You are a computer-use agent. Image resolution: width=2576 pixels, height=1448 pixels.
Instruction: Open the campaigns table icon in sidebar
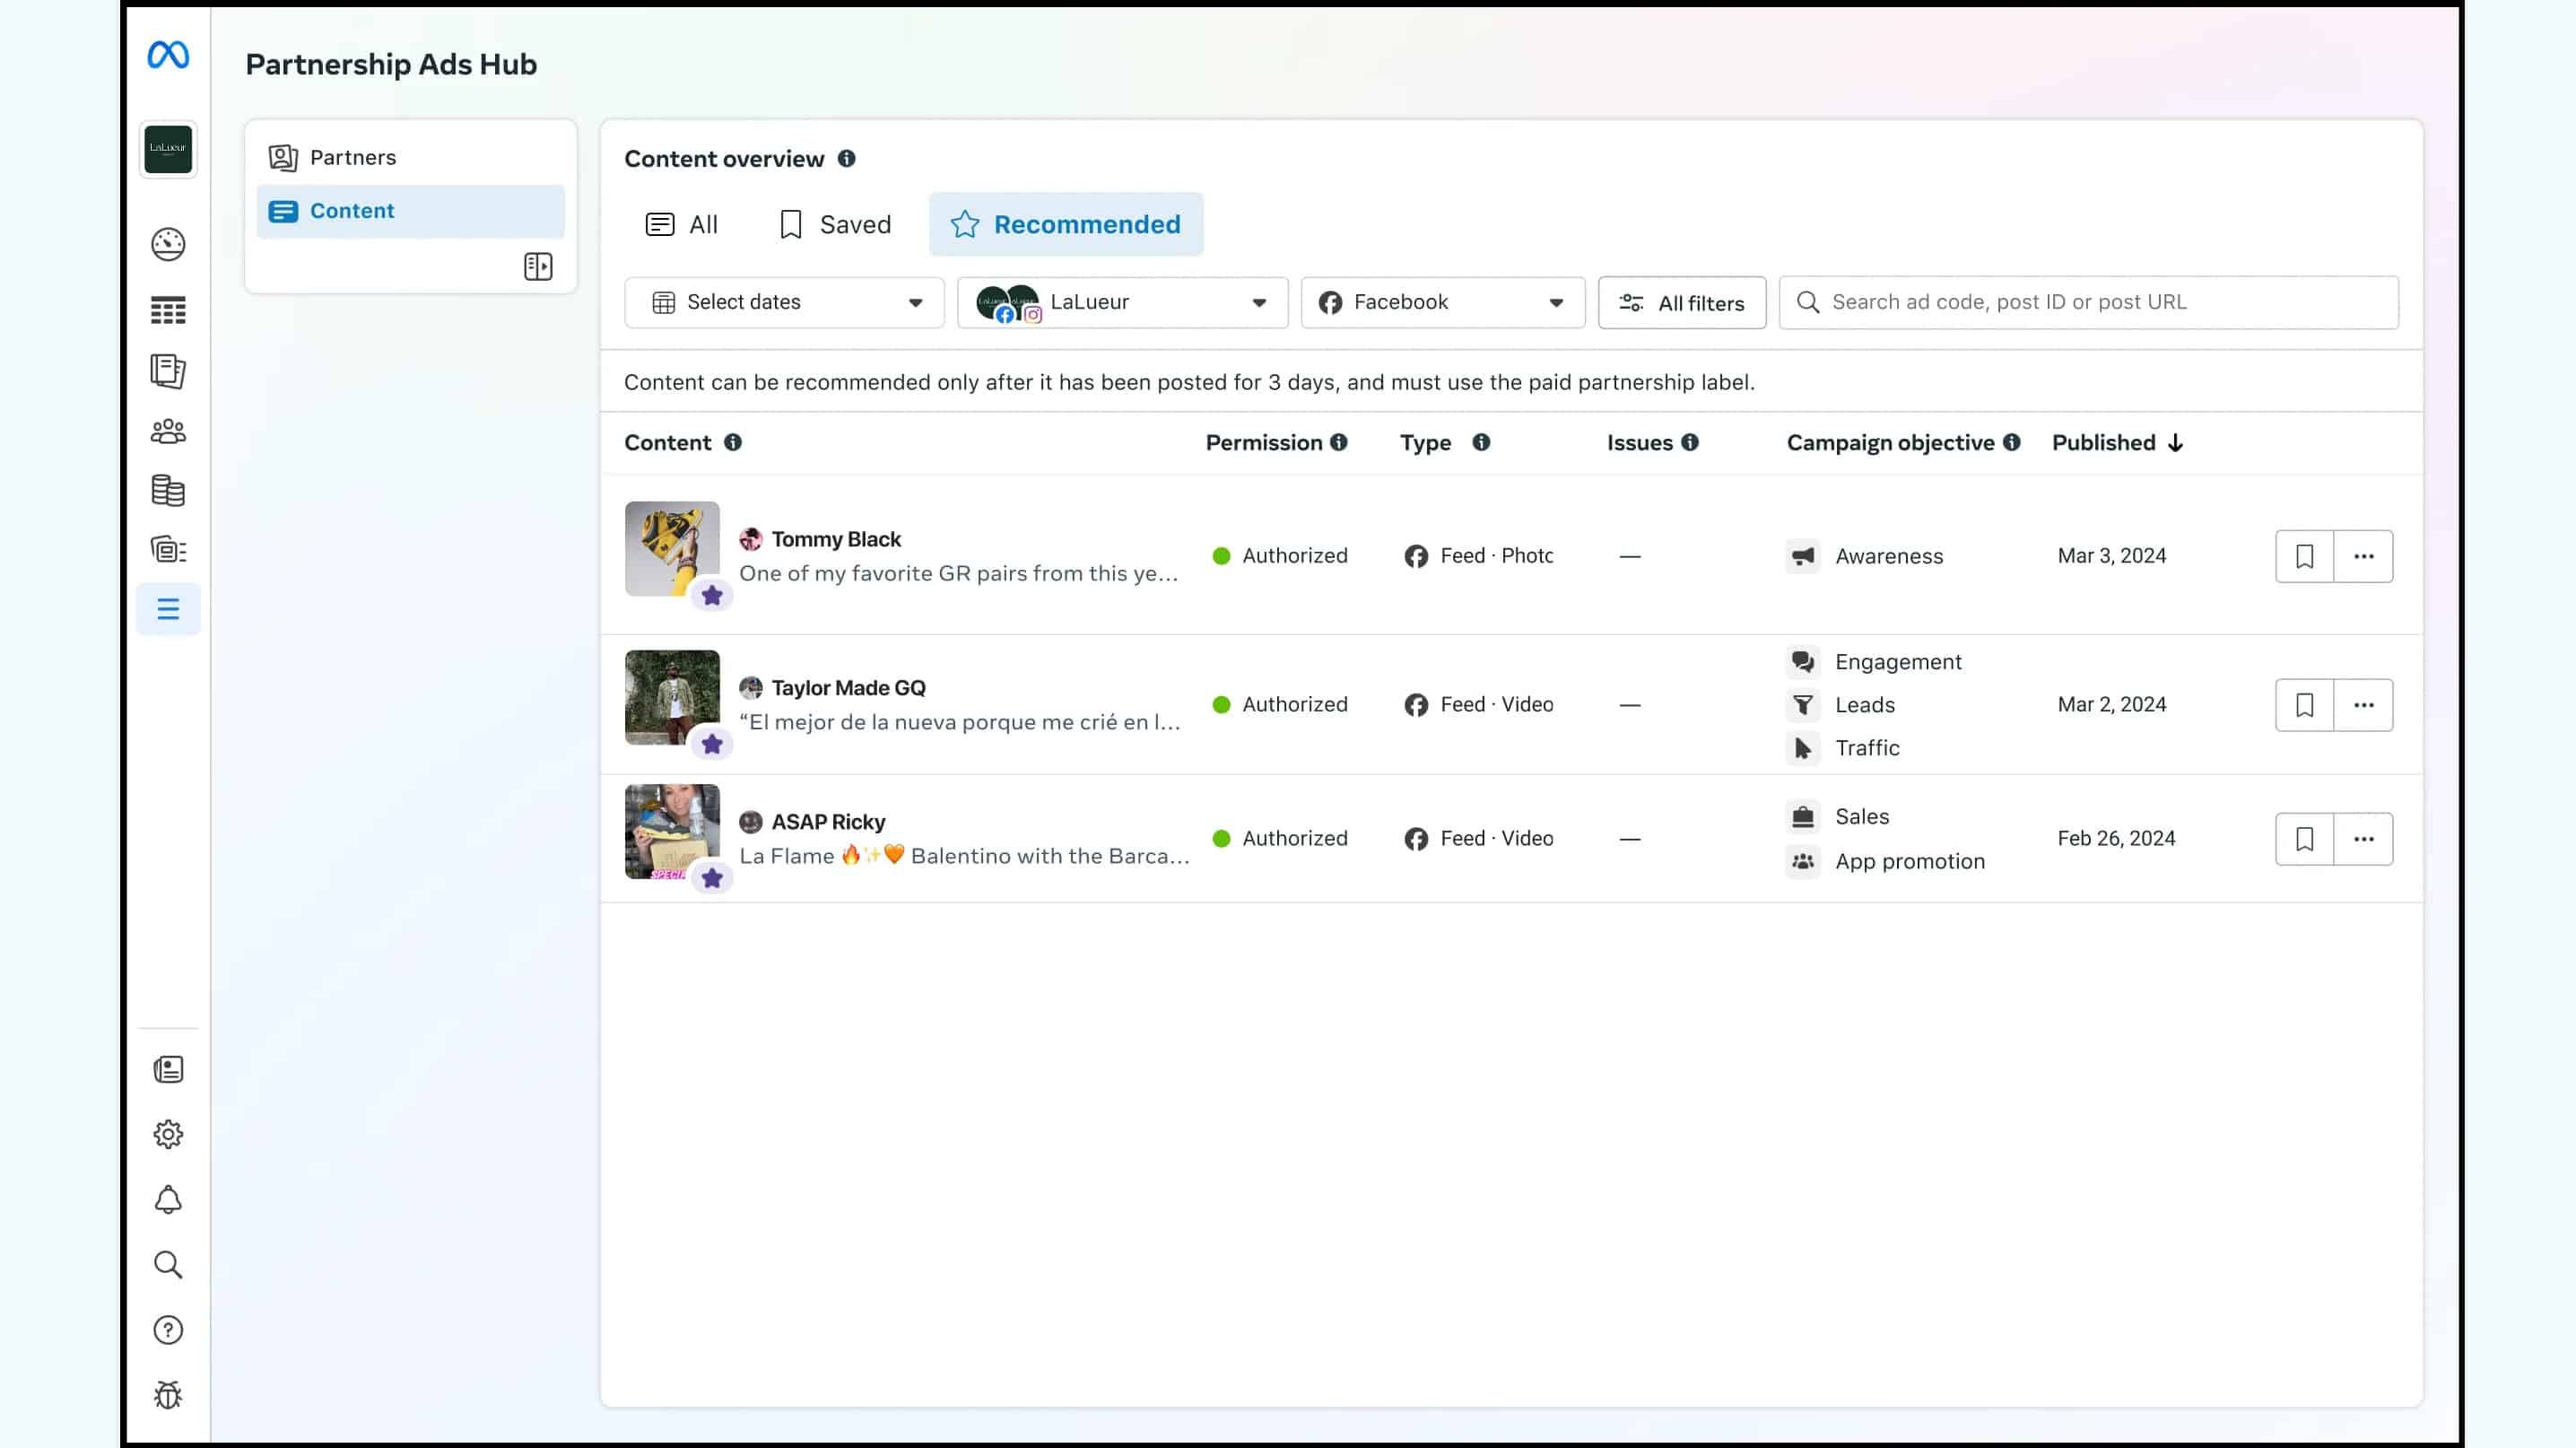pyautogui.click(x=168, y=311)
